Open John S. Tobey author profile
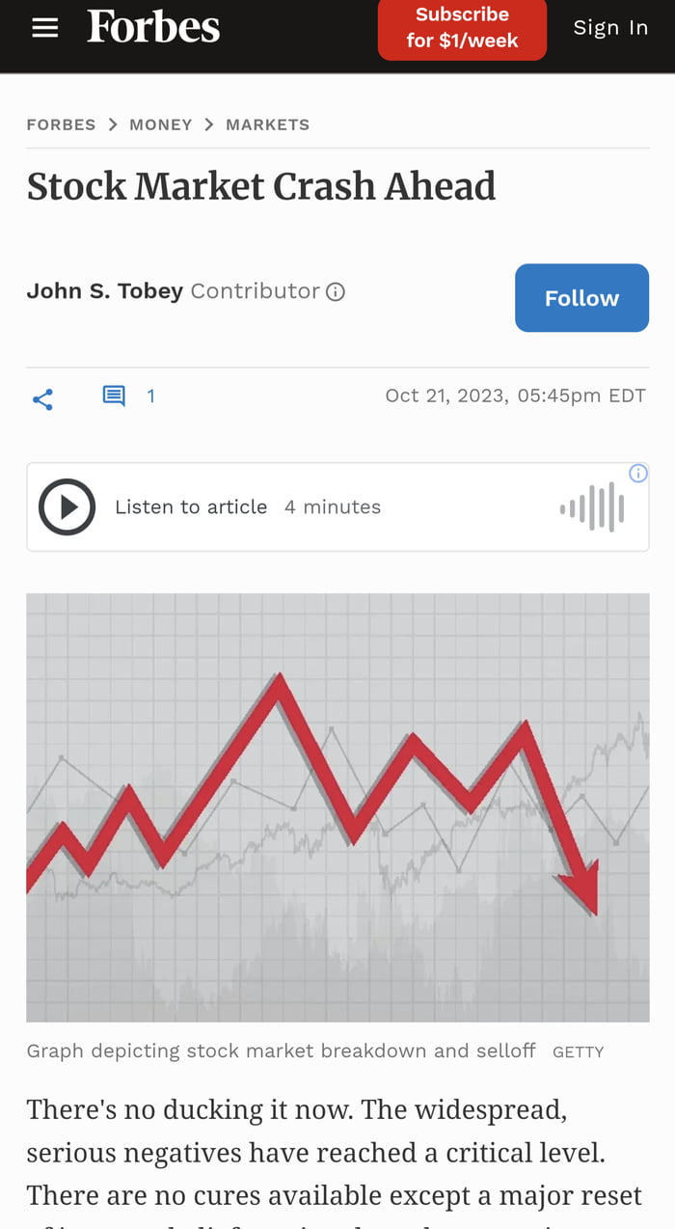The width and height of the screenshot is (675, 1229). pyautogui.click(x=104, y=291)
